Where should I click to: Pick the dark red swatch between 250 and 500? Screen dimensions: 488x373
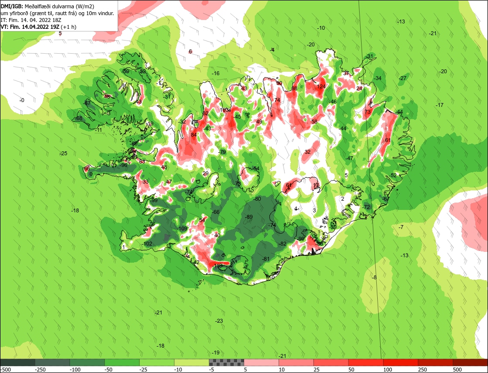(436, 362)
